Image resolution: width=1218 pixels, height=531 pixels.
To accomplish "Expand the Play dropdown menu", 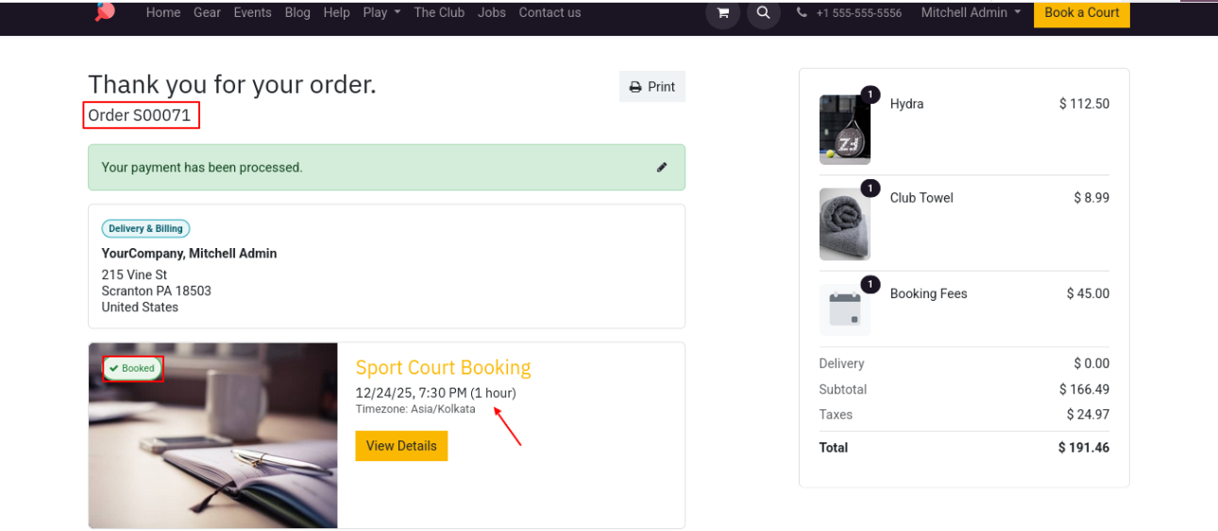I will pyautogui.click(x=381, y=12).
